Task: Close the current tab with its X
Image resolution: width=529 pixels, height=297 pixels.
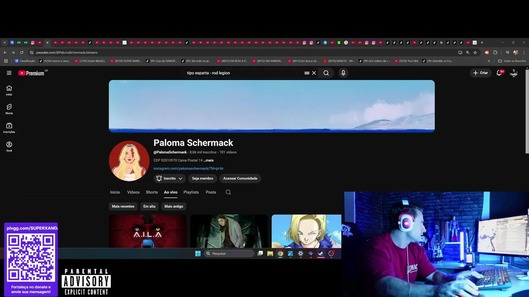Action: tap(48, 42)
